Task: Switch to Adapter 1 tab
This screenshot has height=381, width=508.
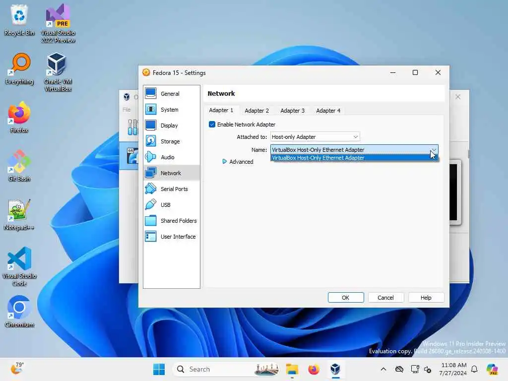Action: (221, 110)
